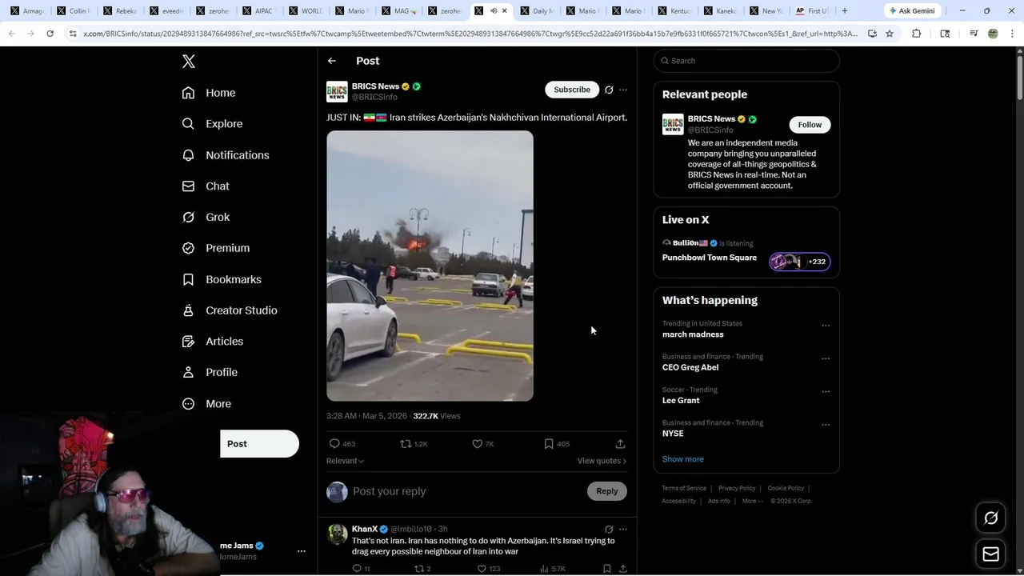This screenshot has width=1024, height=576.
Task: Click Grok icon on KhanX reply
Action: tap(609, 530)
